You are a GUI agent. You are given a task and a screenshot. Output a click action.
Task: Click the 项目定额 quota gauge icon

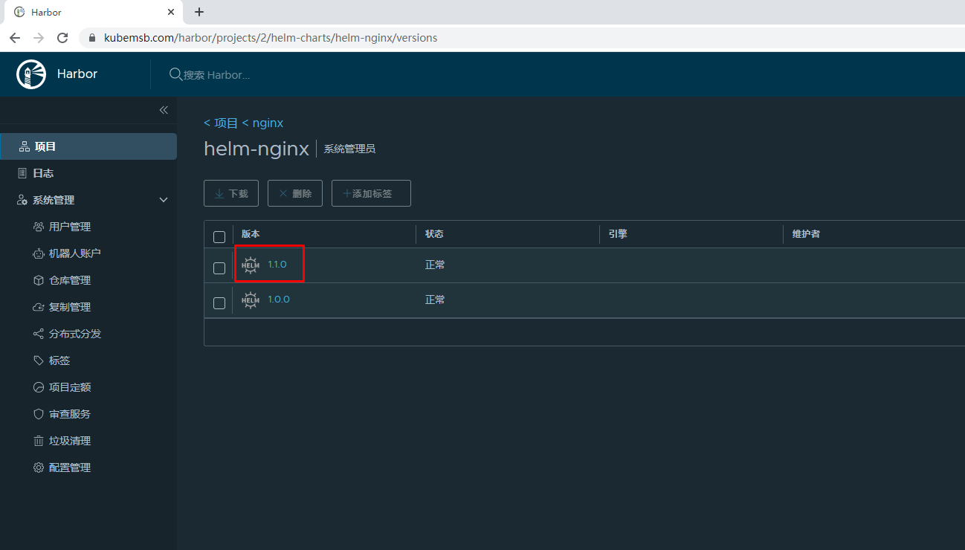39,387
